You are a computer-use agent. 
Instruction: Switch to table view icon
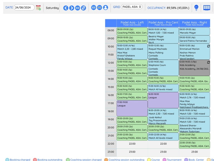(207, 8)
